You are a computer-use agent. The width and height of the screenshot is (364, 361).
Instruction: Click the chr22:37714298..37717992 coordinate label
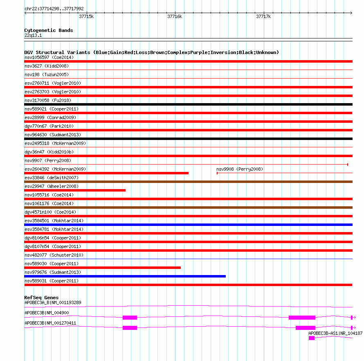click(x=54, y=9)
